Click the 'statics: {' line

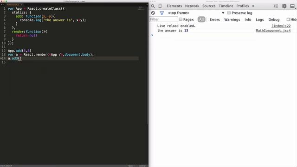coord(22,13)
